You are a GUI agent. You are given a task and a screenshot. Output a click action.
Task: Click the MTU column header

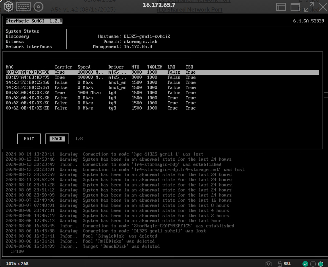click(x=135, y=67)
